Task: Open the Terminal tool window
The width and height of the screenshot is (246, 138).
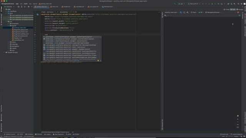Action: pos(38,134)
